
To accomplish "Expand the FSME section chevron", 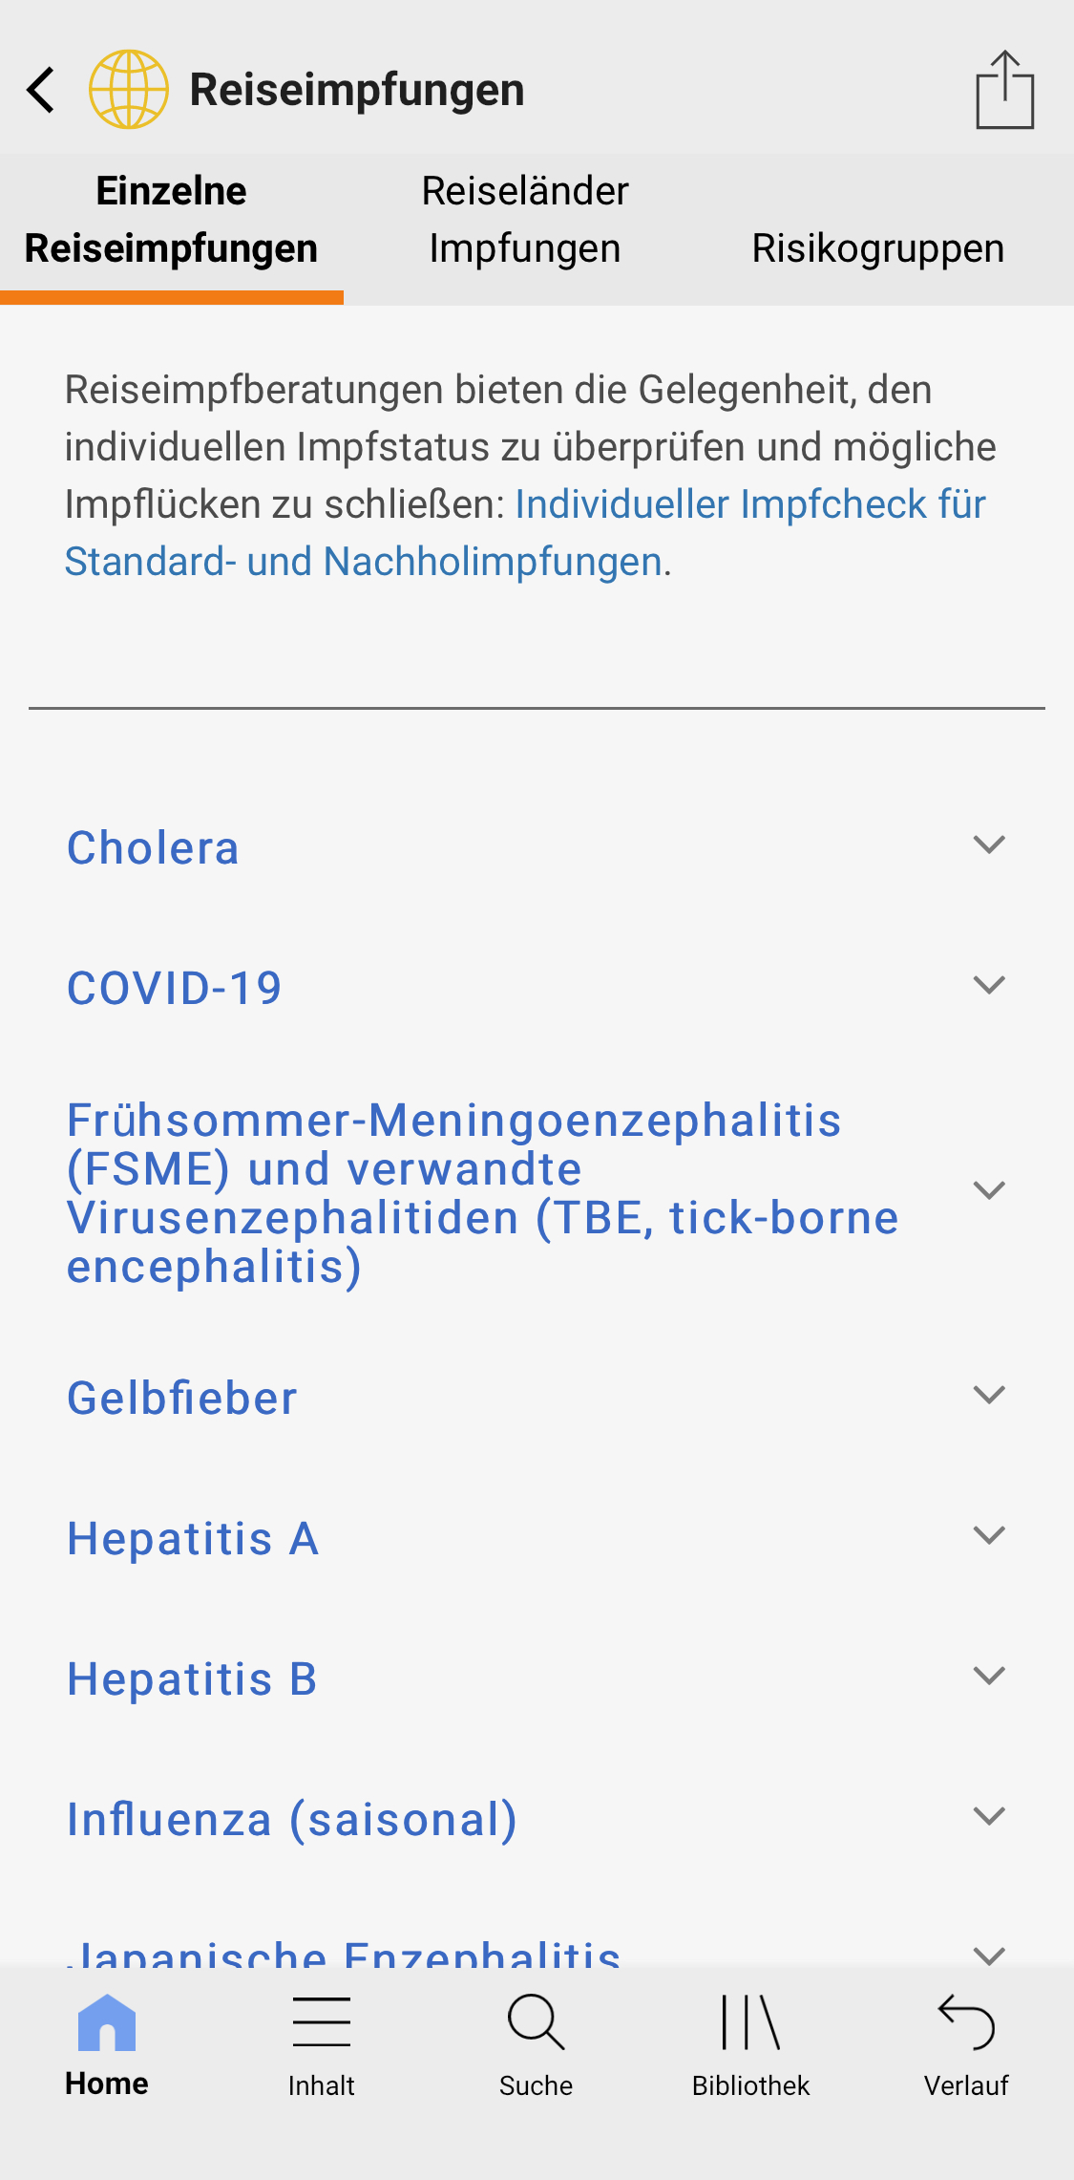I will coord(989,1191).
